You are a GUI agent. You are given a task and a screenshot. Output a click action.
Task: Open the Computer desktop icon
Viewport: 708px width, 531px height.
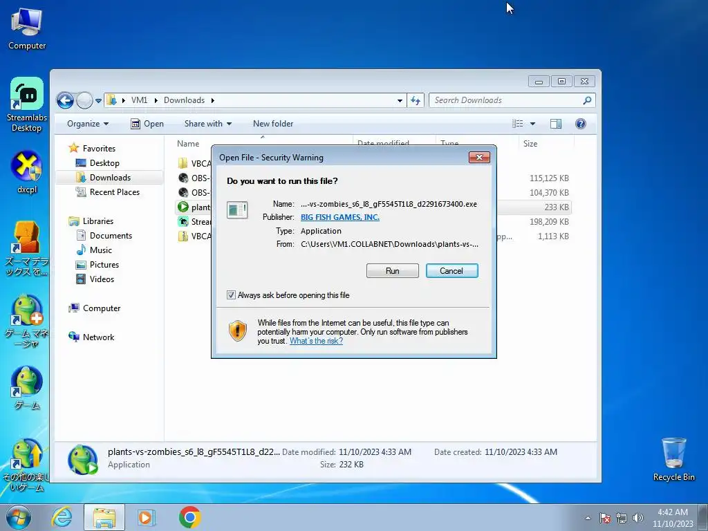27,28
